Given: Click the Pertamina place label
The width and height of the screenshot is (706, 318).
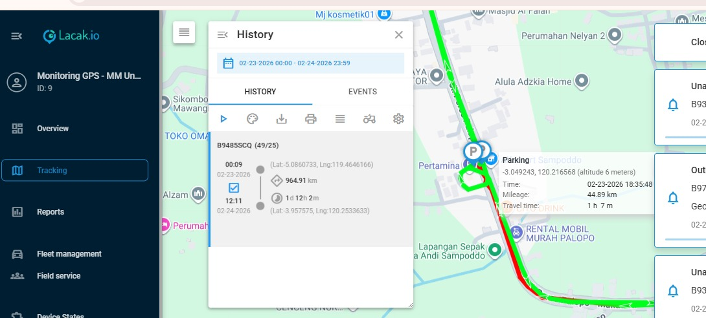Looking at the screenshot, I should point(439,165).
